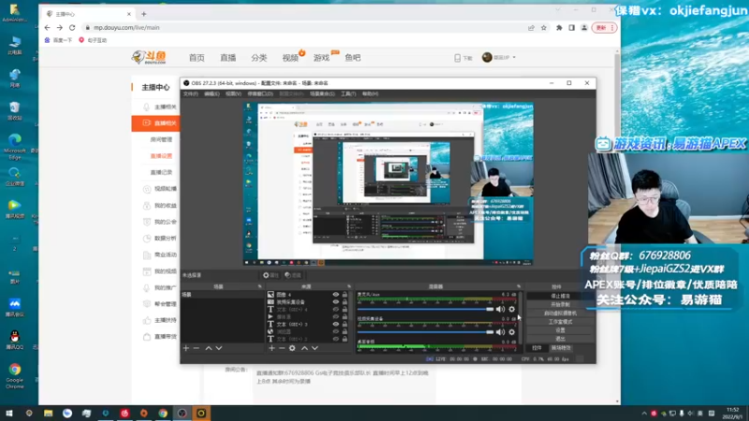Screen dimensions: 749x421
Task: Click 停止推流 button in OBS controls
Action: coord(560,296)
